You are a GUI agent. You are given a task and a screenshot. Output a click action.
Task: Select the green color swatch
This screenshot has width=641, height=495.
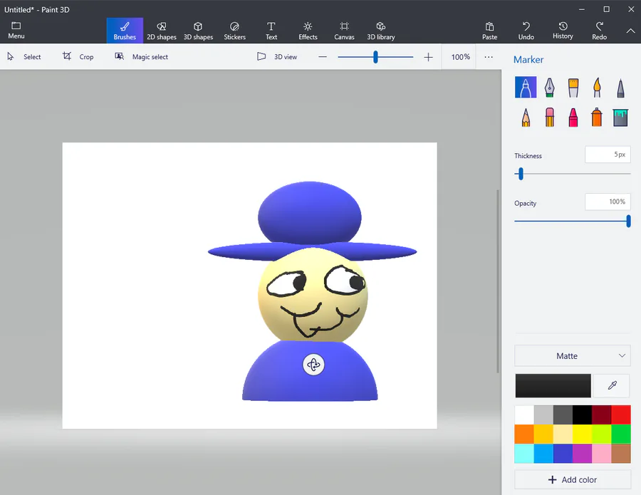(x=621, y=434)
